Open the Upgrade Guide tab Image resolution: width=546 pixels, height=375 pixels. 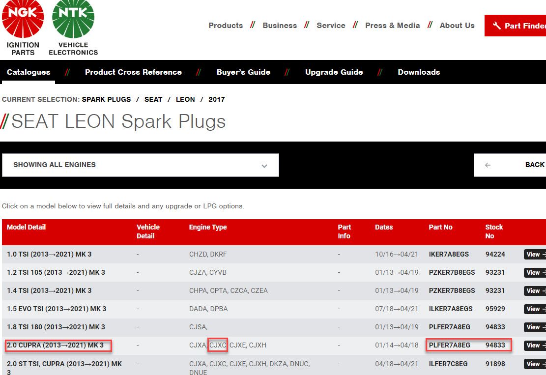pos(334,72)
